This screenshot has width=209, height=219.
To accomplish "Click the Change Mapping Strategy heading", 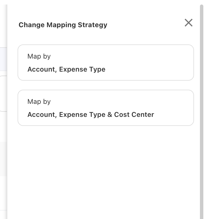I will (x=63, y=25).
